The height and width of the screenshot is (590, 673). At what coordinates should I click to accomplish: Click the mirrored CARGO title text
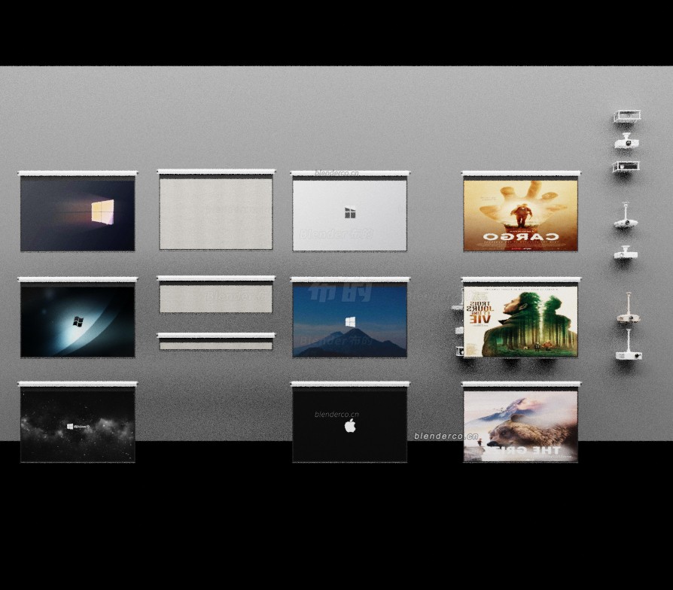pos(521,236)
